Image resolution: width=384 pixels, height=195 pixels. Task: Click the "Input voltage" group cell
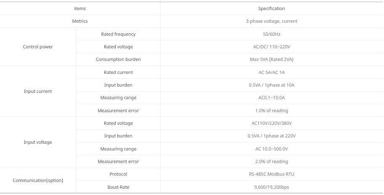(38, 142)
